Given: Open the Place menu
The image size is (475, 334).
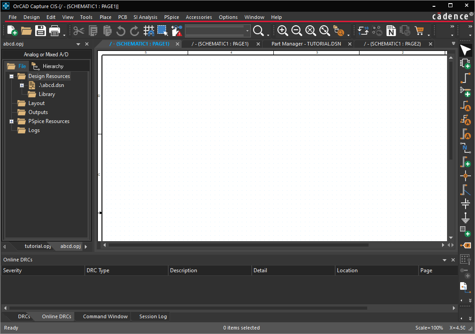Looking at the screenshot, I should [x=105, y=17].
